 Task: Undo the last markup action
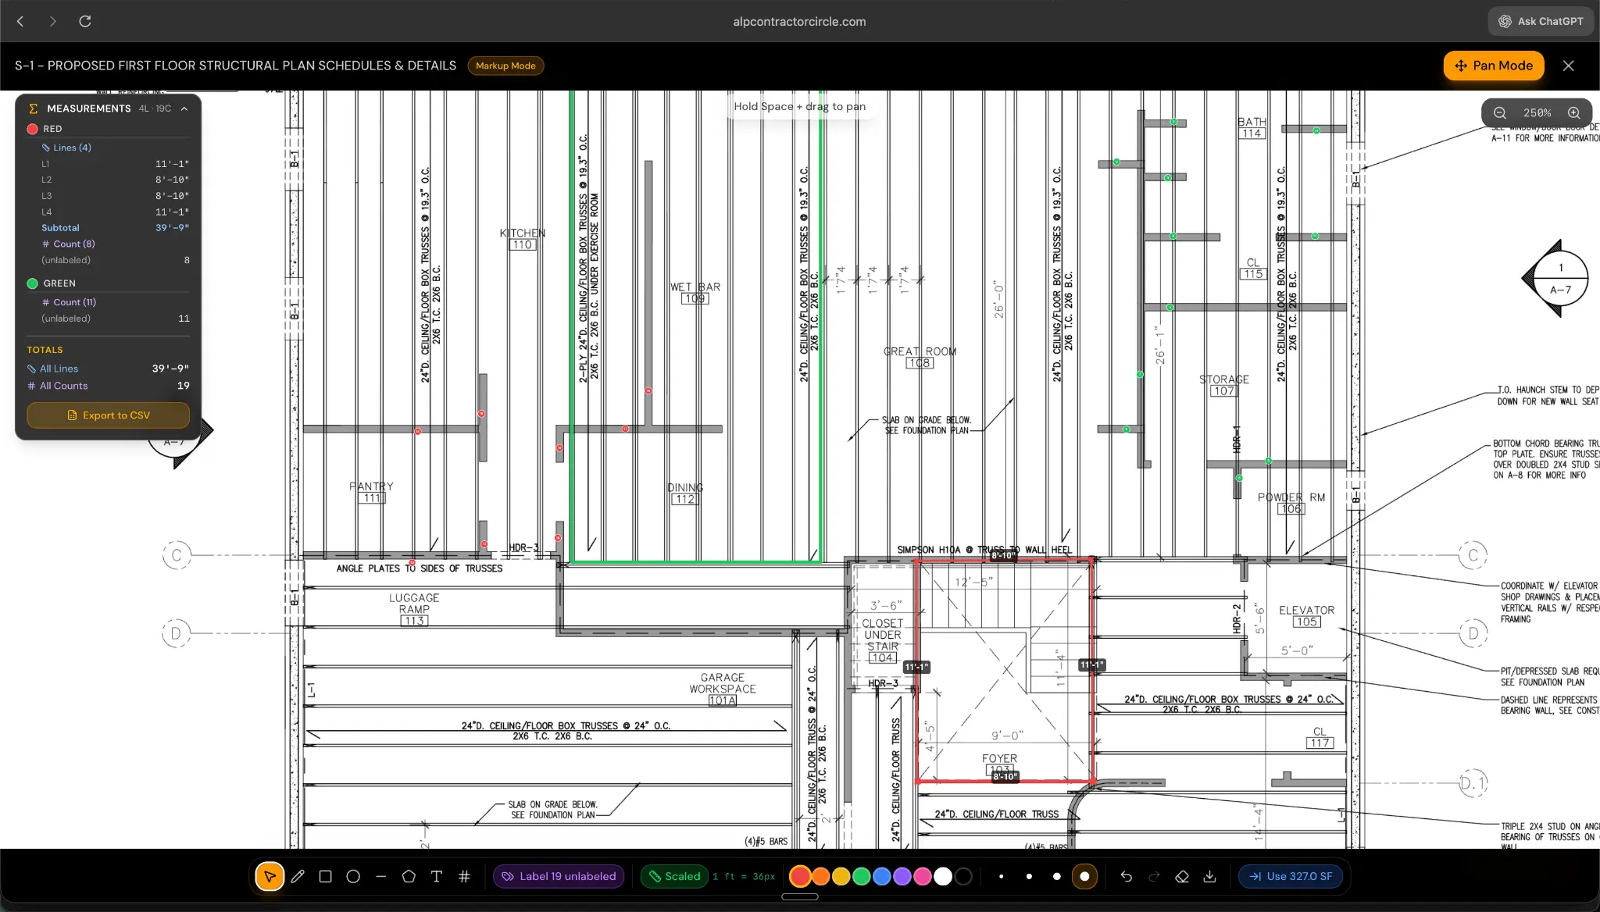[1126, 876]
